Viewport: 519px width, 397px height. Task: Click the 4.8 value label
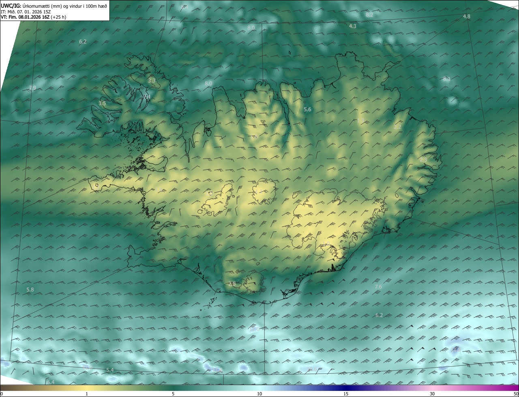pyautogui.click(x=467, y=17)
